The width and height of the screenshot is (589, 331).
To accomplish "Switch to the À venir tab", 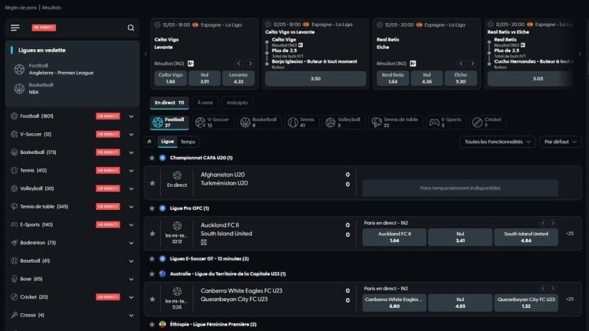I will [x=205, y=103].
